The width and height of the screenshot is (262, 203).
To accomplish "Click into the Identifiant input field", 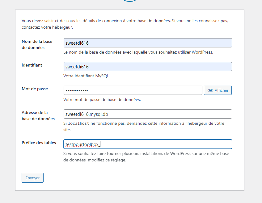I will [x=148, y=67].
